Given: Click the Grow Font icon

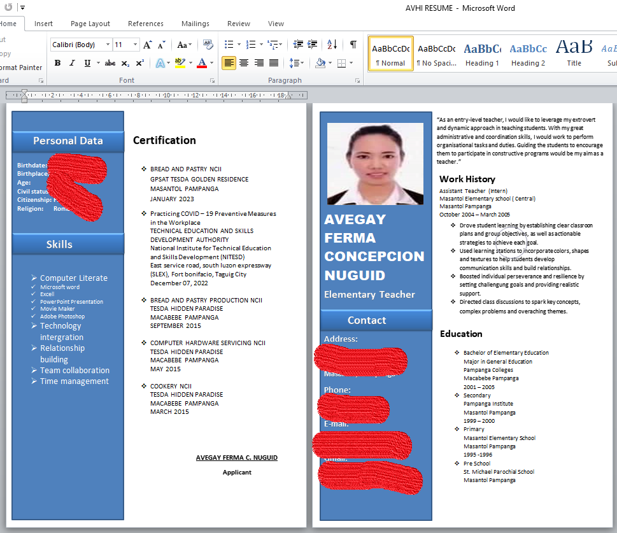Looking at the screenshot, I should (x=147, y=45).
